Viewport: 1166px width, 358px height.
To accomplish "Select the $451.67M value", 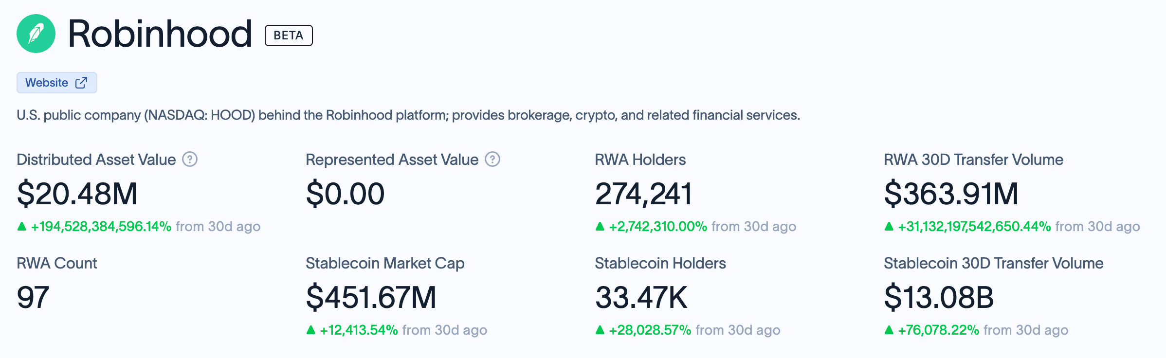I will [371, 297].
